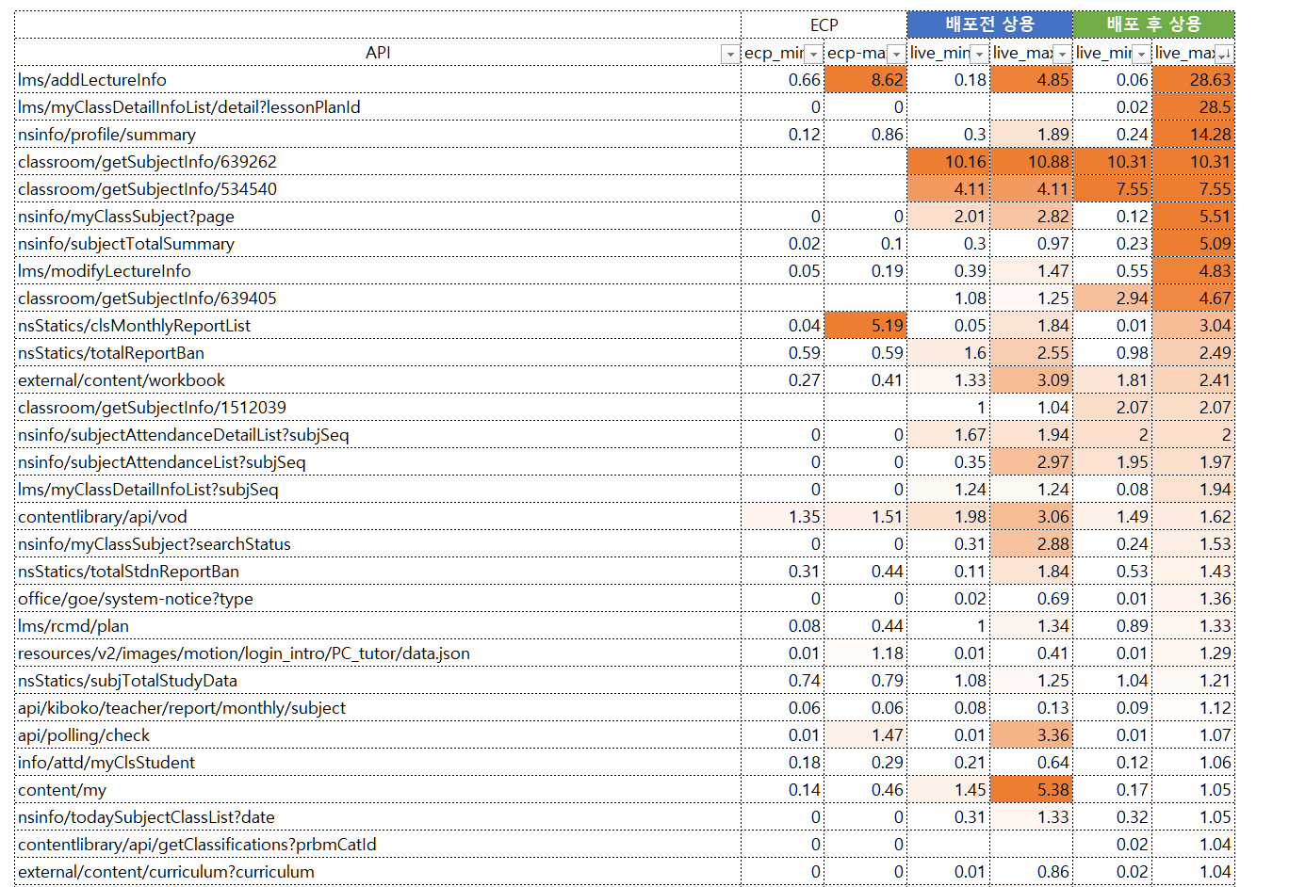This screenshot has width=1289, height=887.
Task: Select the blue 배포전 상용 header cell
Action: point(989,24)
